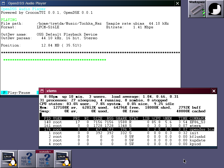Select the unlabeled 'app has no icon' tile
Screen dimensions: 224x168
pos(27,159)
